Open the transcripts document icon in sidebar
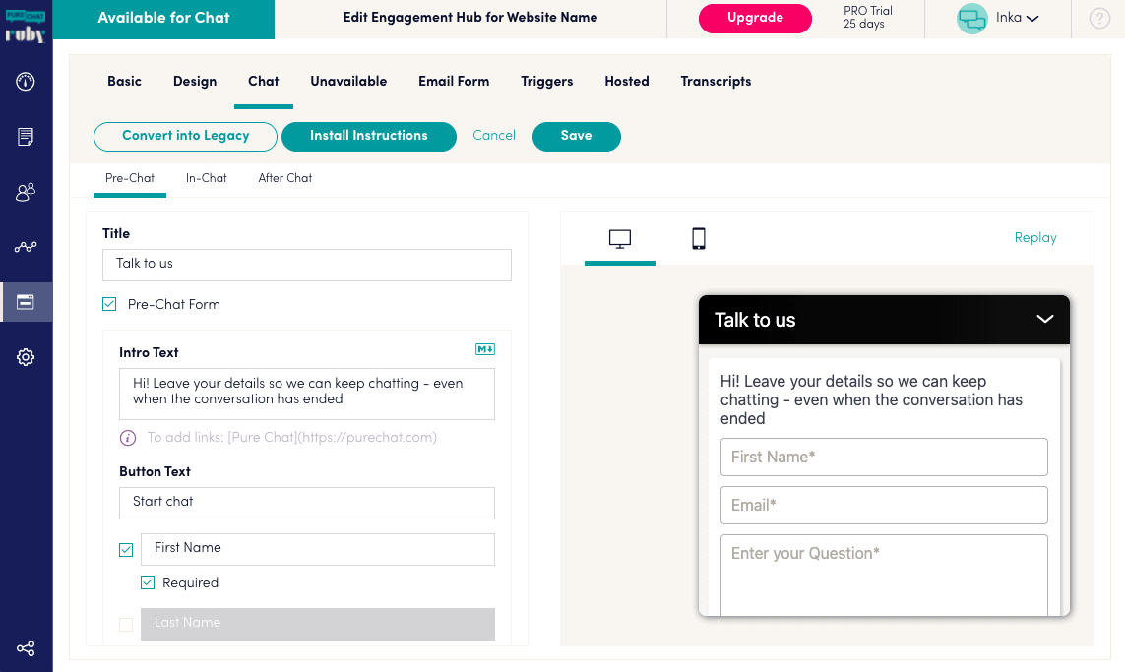This screenshot has height=672, width=1125. pos(26,136)
